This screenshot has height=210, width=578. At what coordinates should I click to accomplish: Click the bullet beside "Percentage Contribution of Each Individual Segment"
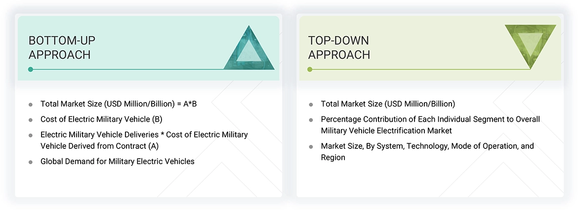pyautogui.click(x=311, y=120)
